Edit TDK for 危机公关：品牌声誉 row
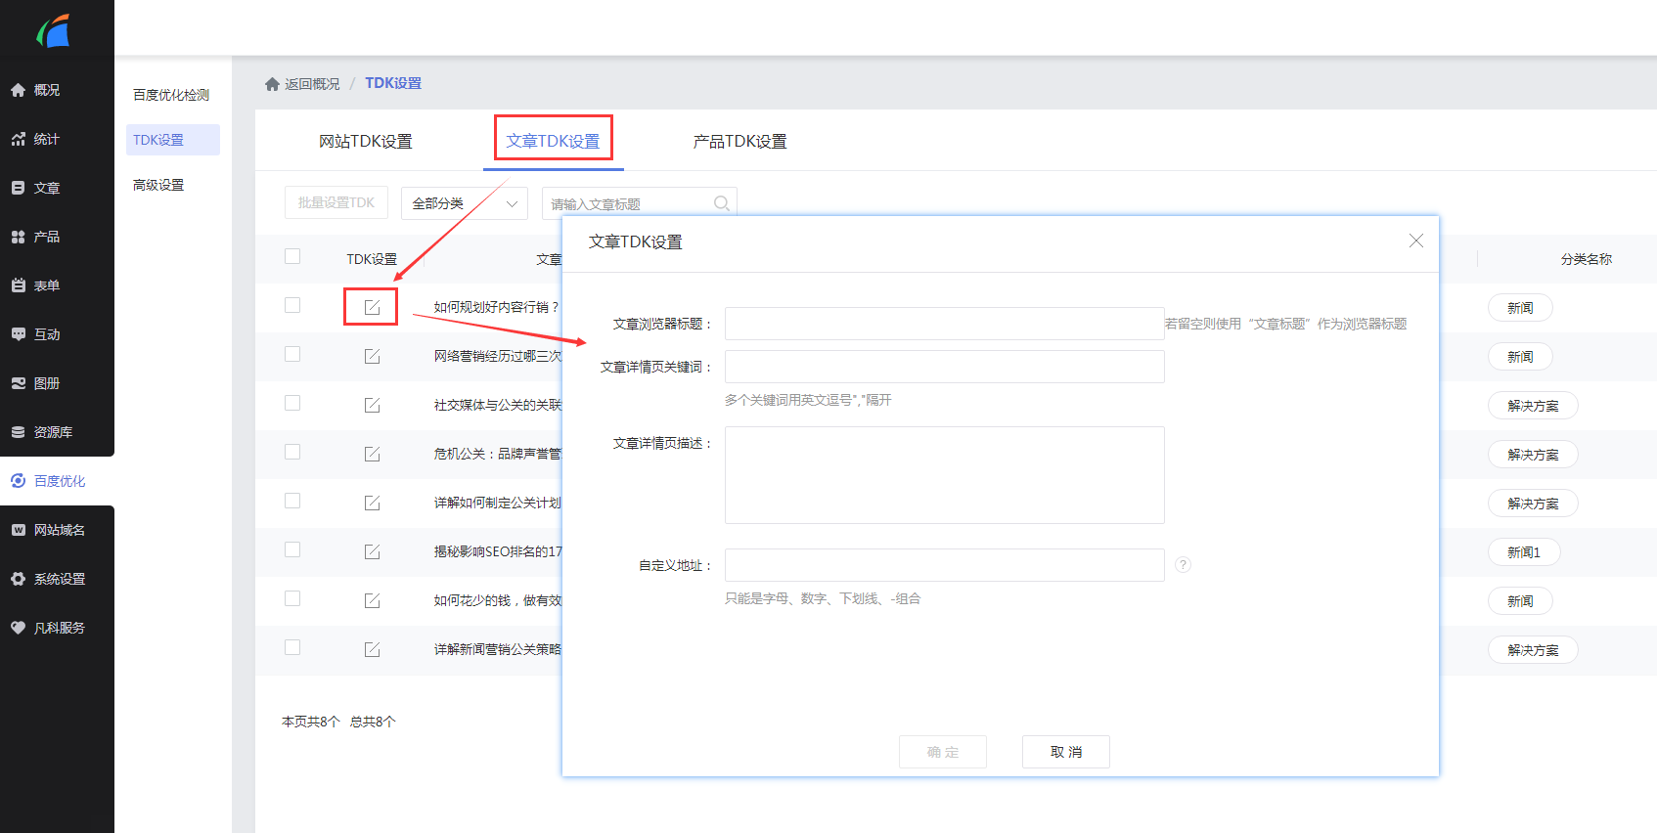This screenshot has width=1657, height=833. 372,454
